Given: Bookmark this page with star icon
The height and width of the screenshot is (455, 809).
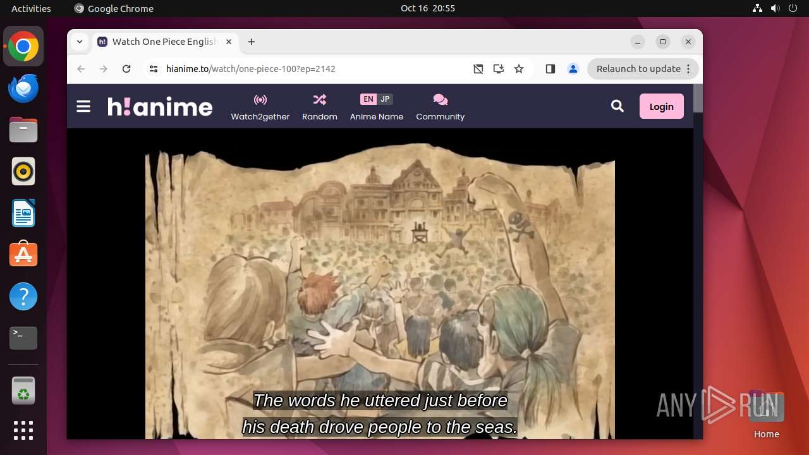Looking at the screenshot, I should point(519,69).
